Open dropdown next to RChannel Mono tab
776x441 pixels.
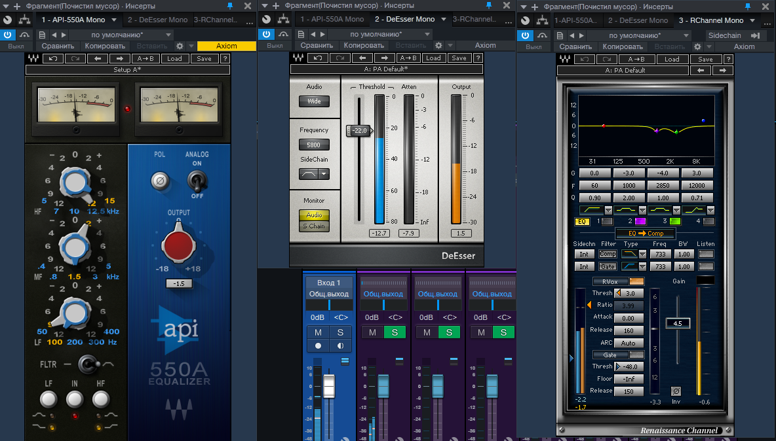click(x=752, y=20)
